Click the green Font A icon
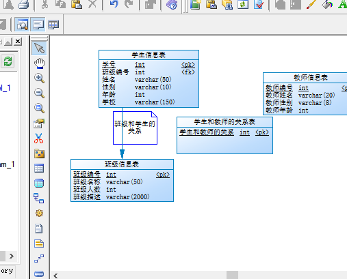The height and width of the screenshot is (279, 347). [342, 4]
